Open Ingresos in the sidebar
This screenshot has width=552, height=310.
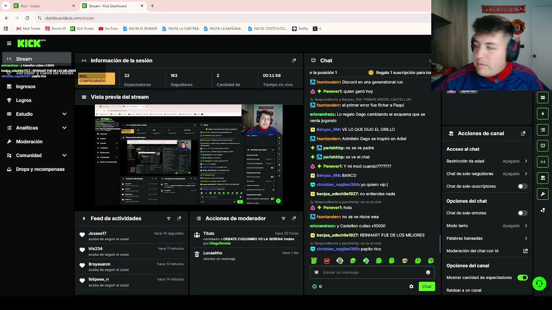37,87
